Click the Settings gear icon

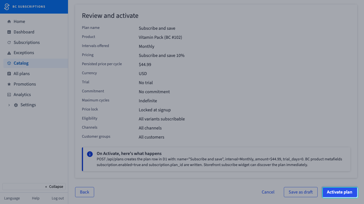(x=16, y=105)
